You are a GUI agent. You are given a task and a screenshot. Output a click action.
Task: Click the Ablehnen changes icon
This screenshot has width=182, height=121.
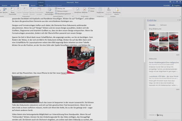point(85,9)
